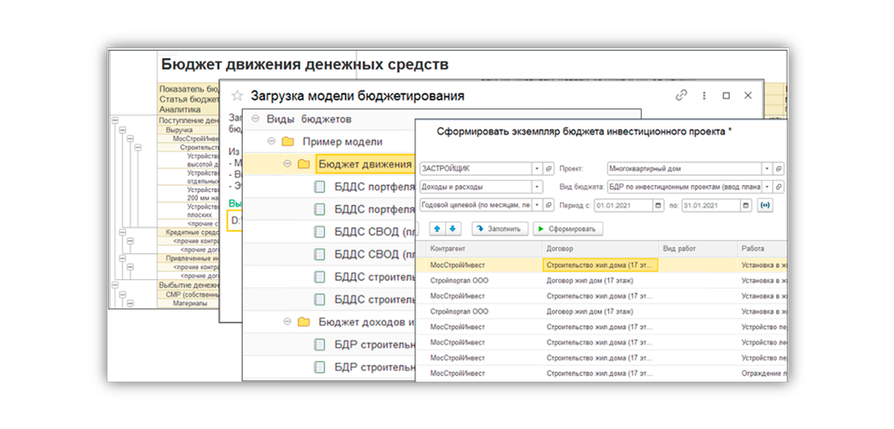Click the Статья бюджет cell in report

point(188,99)
